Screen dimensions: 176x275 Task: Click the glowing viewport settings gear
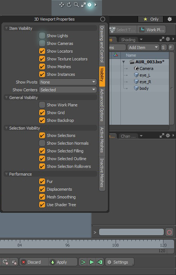(x=89, y=5)
